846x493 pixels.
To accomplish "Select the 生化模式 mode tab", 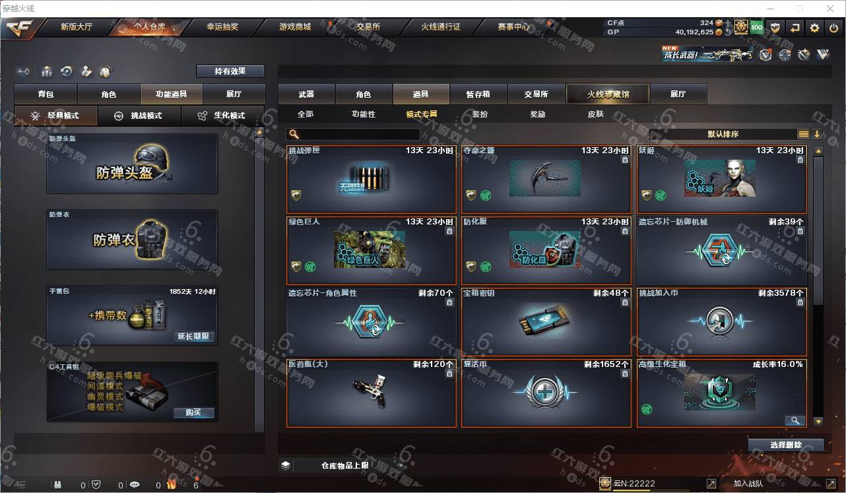I will [222, 115].
